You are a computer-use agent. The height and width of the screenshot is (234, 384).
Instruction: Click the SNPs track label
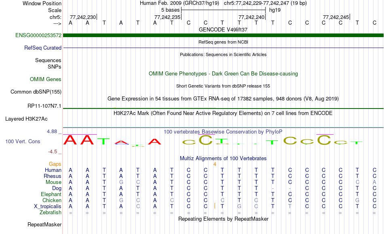[55, 67]
